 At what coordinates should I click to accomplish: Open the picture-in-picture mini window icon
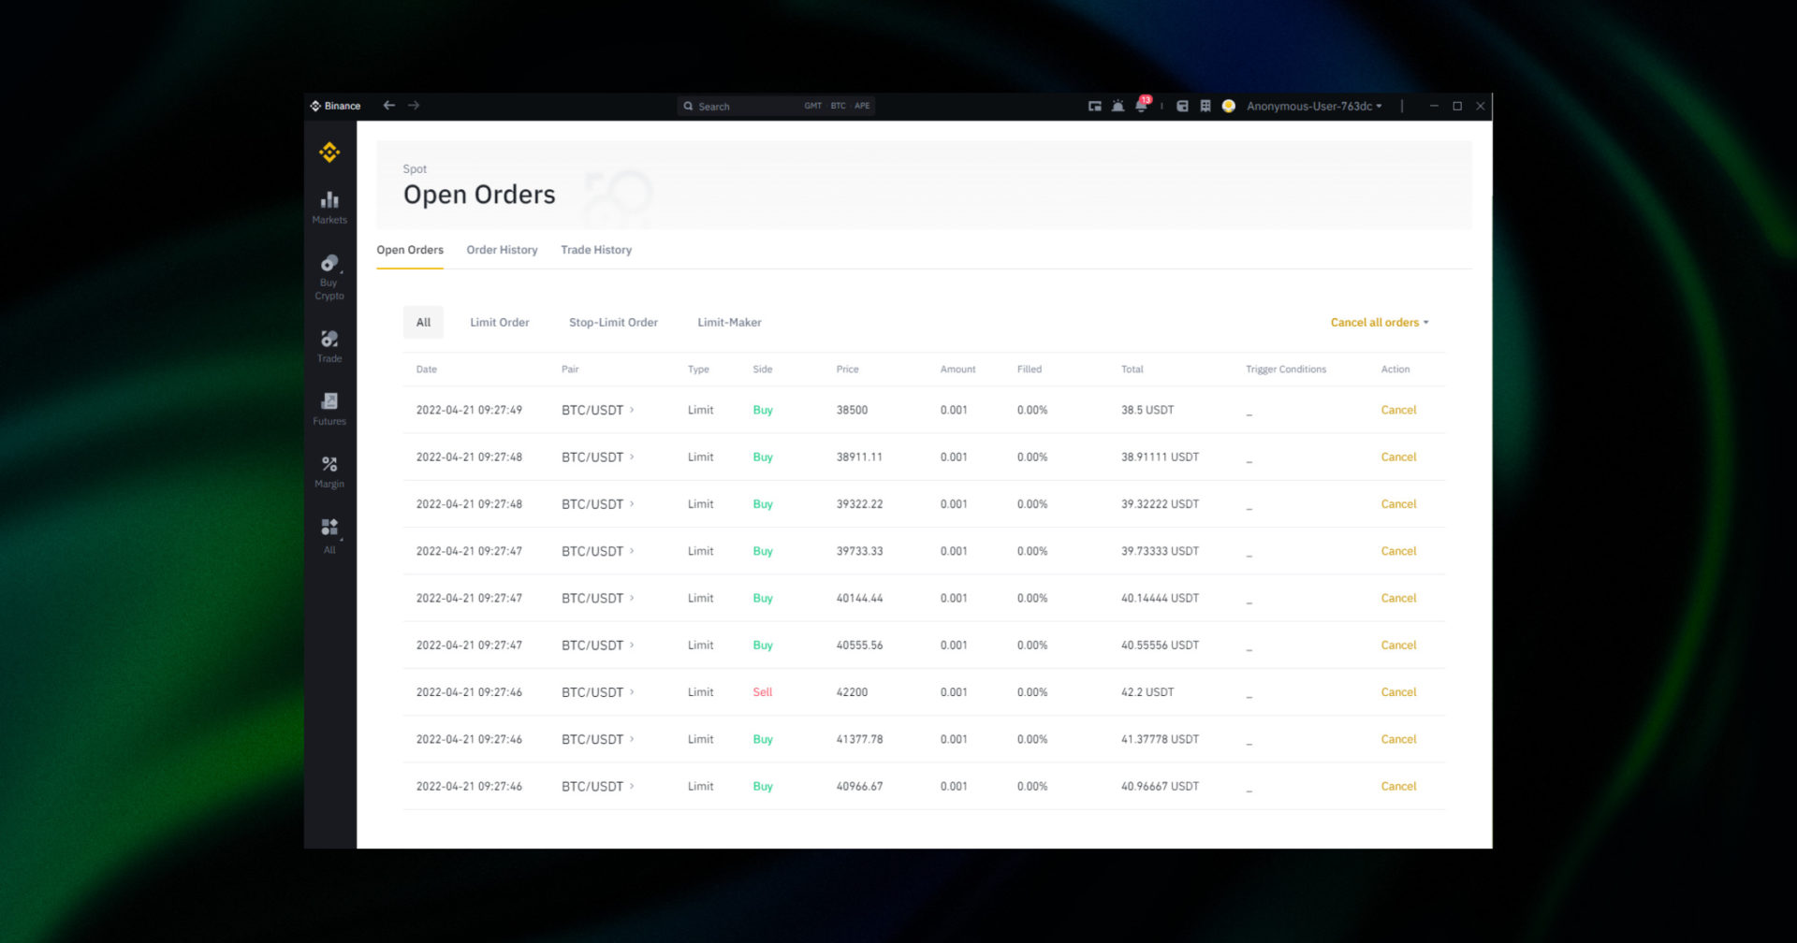(1094, 106)
